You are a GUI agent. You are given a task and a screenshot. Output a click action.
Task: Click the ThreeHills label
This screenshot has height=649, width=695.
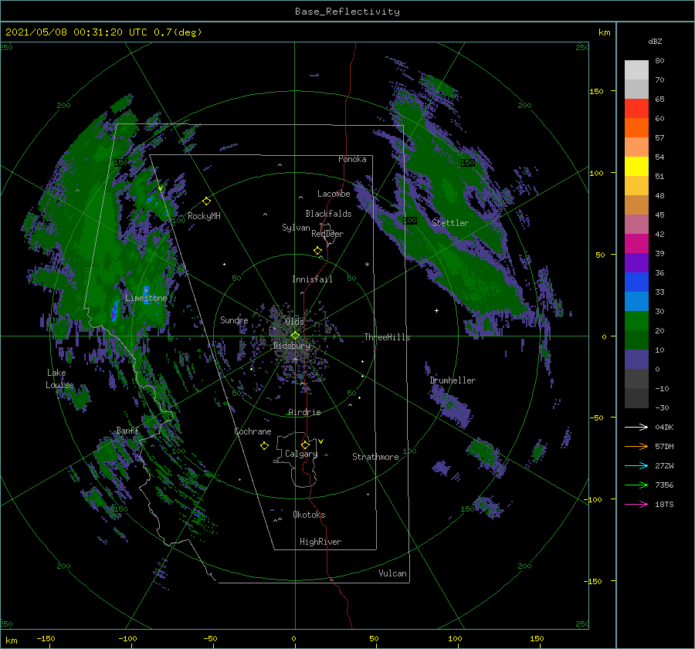(387, 337)
